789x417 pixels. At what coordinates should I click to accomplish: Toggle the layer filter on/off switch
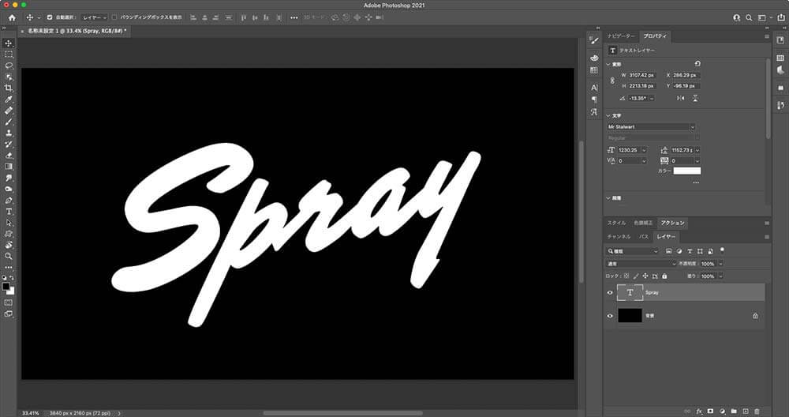pyautogui.click(x=722, y=250)
